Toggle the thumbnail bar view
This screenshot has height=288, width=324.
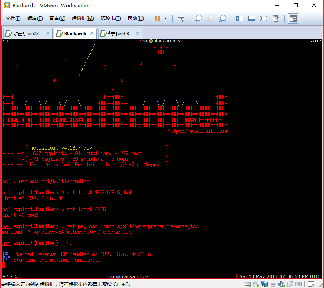click(252, 18)
